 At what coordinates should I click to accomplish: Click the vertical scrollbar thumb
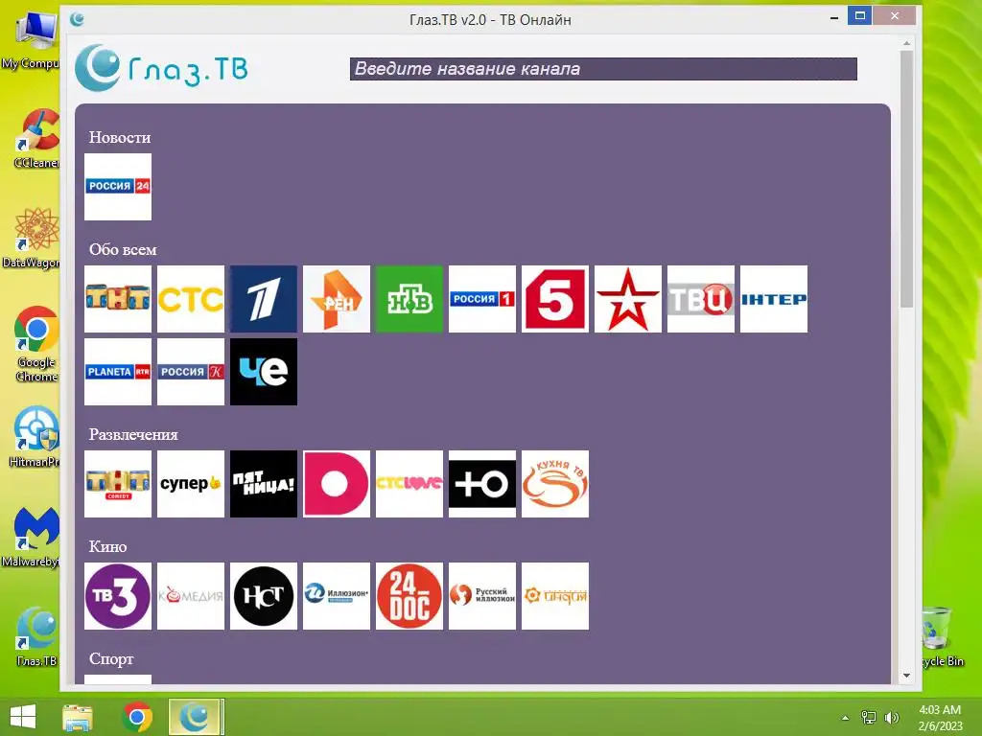coord(906,179)
